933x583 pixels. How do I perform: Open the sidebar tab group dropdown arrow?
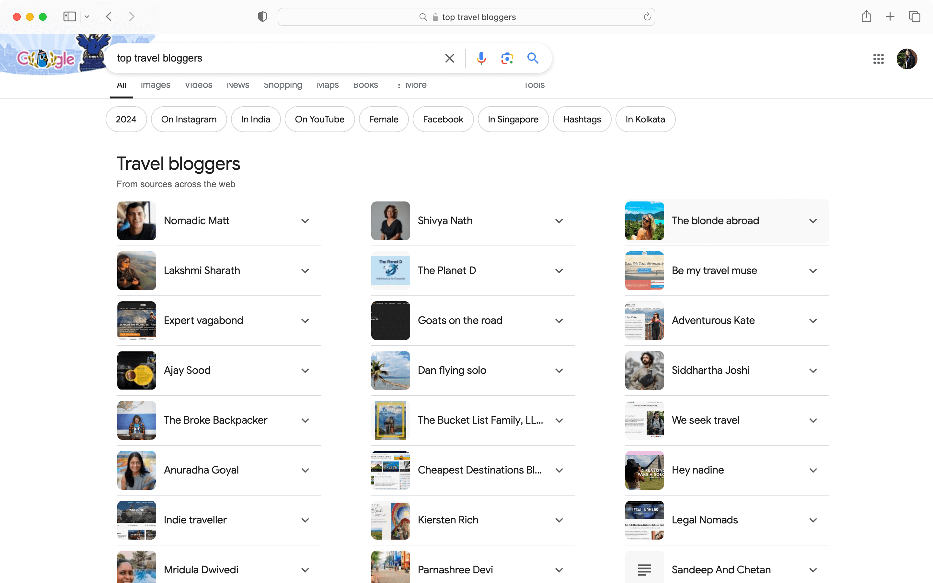point(87,17)
